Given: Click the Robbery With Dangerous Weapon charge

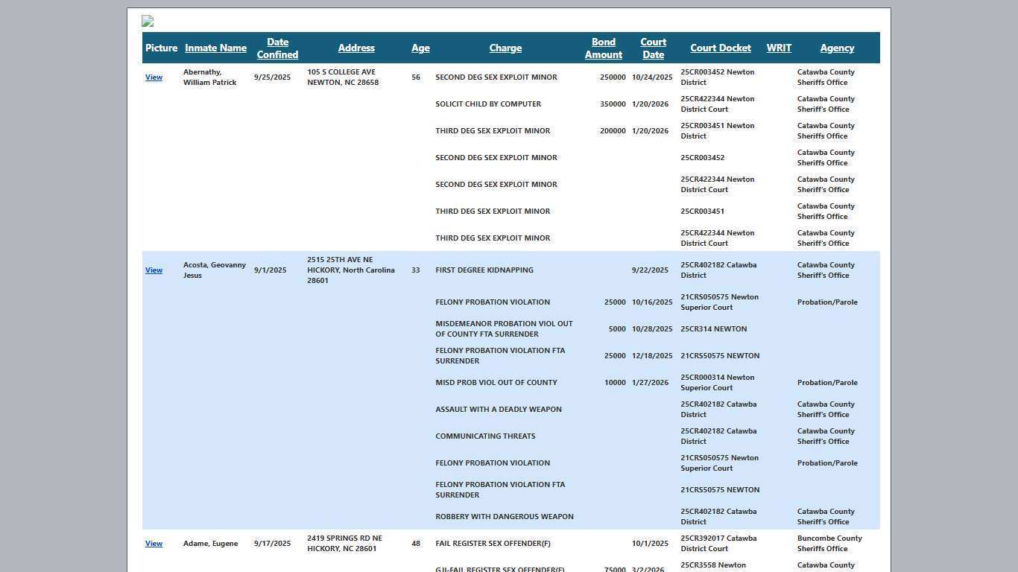Looking at the screenshot, I should pyautogui.click(x=505, y=517).
